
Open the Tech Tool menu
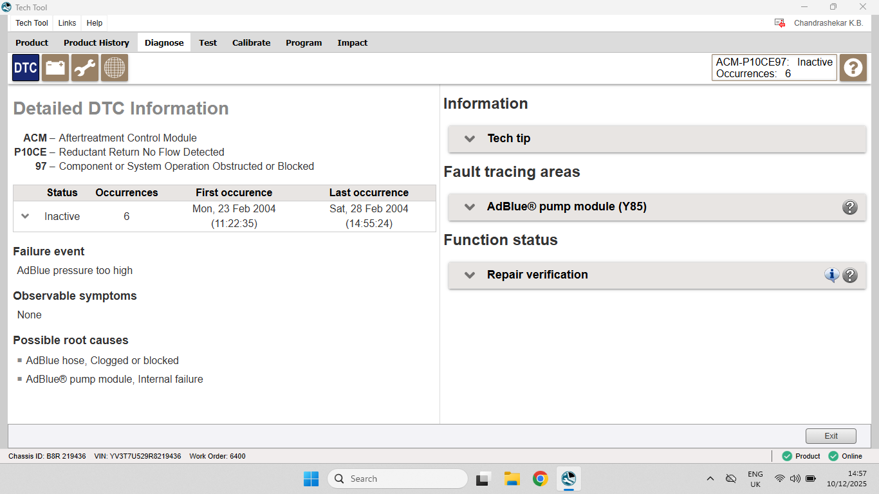pyautogui.click(x=32, y=23)
